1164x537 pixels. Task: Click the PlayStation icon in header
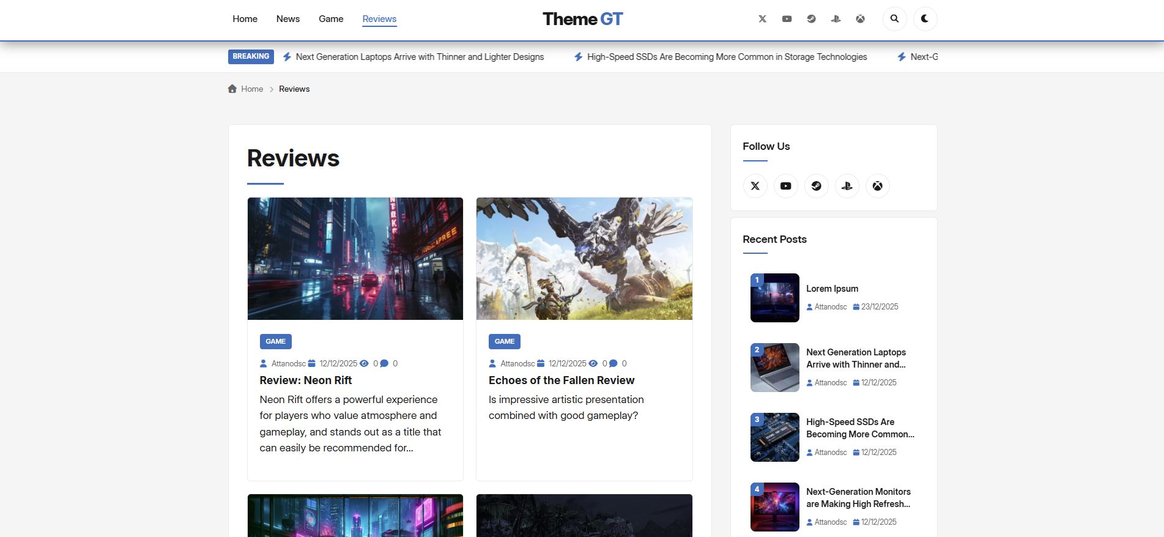(836, 19)
